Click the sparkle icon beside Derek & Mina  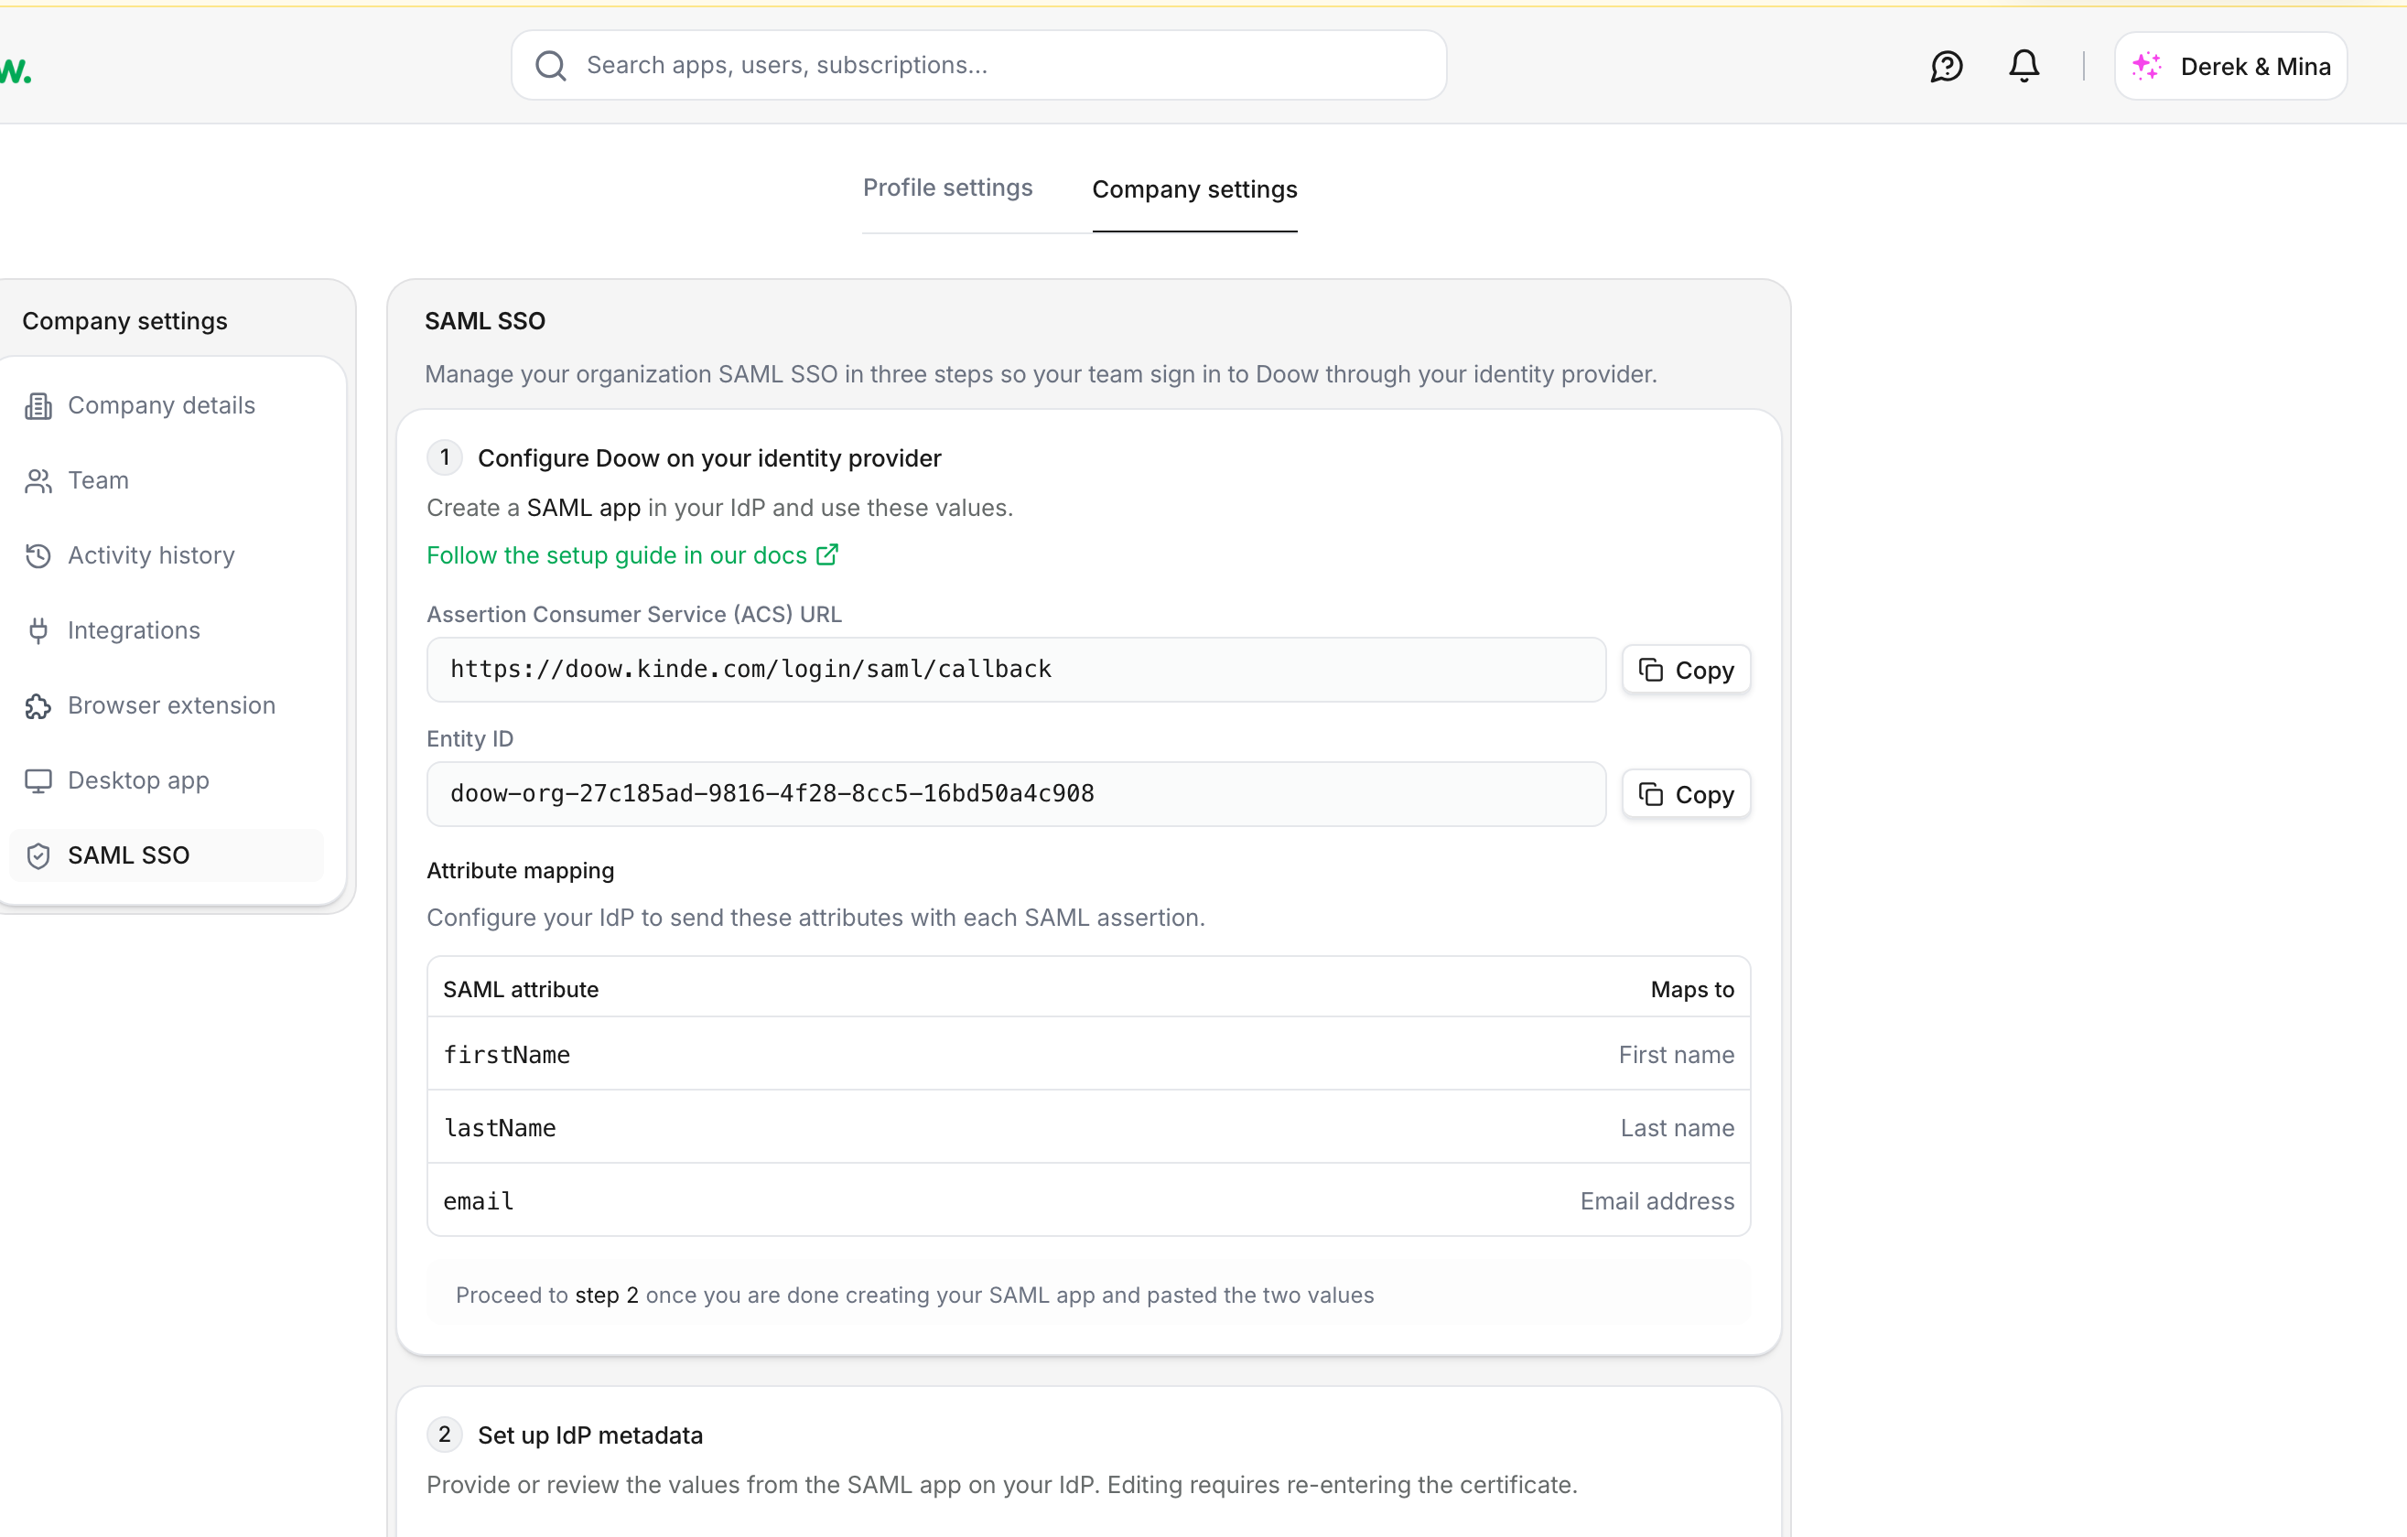(x=2146, y=67)
